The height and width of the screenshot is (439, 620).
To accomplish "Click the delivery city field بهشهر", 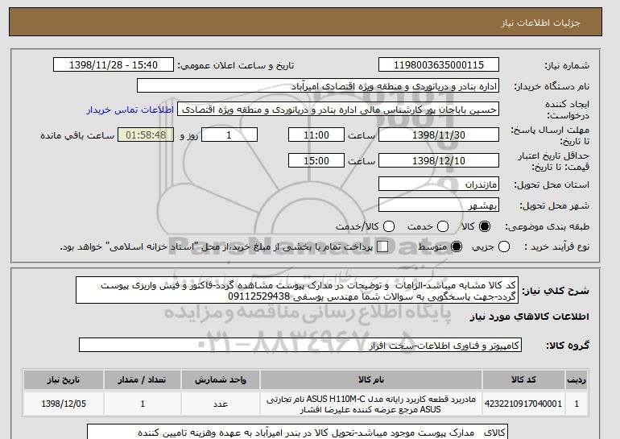I will pos(439,205).
